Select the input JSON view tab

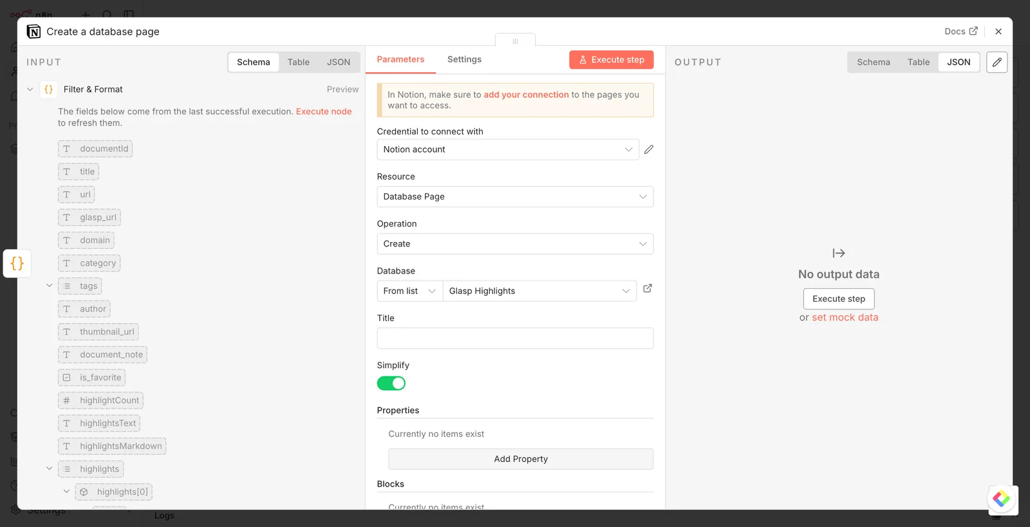tap(339, 62)
